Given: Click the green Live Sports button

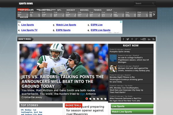Looking at the screenshot, I should (132, 106).
